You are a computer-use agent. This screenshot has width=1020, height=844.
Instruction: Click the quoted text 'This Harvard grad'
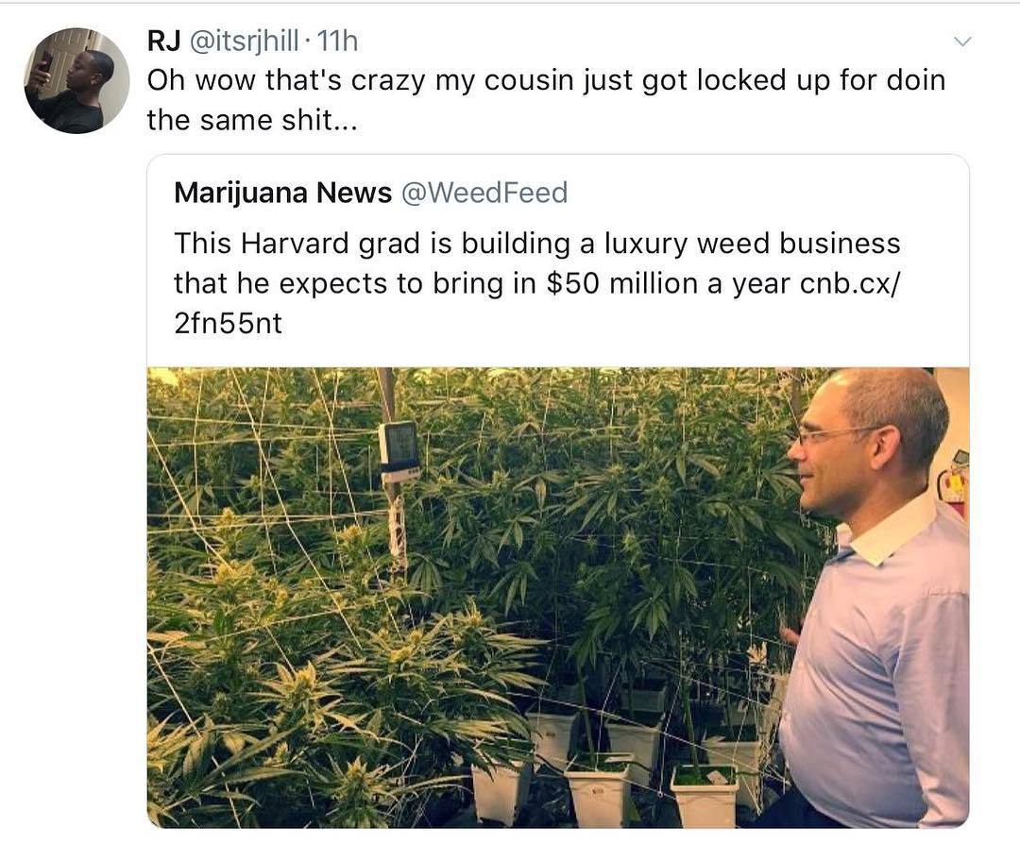tap(297, 244)
